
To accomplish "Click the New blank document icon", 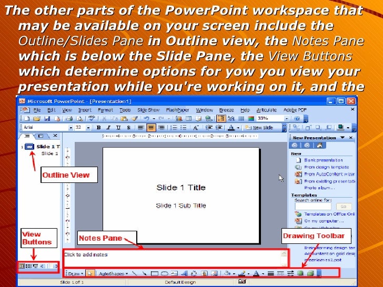I will 27,119.
